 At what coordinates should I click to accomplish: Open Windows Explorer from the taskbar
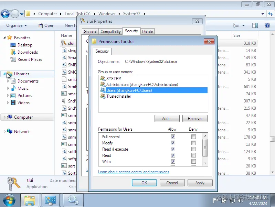click(x=30, y=200)
